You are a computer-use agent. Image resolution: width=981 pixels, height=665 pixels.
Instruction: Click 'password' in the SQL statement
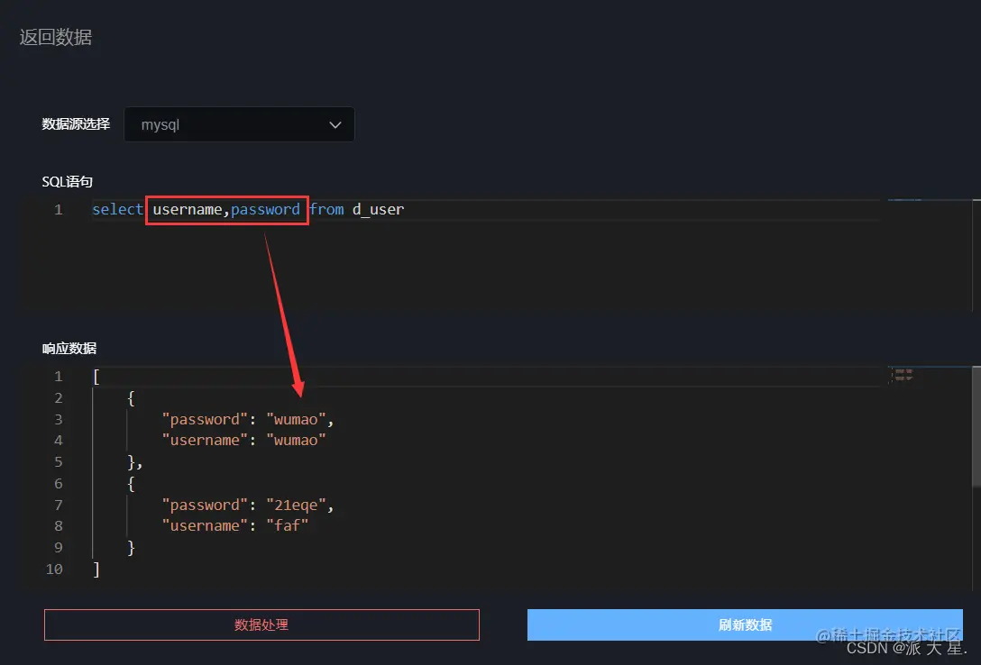tap(265, 209)
